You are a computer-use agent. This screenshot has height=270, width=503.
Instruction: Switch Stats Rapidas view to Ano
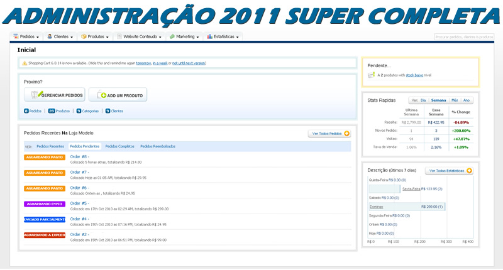pos(466,100)
